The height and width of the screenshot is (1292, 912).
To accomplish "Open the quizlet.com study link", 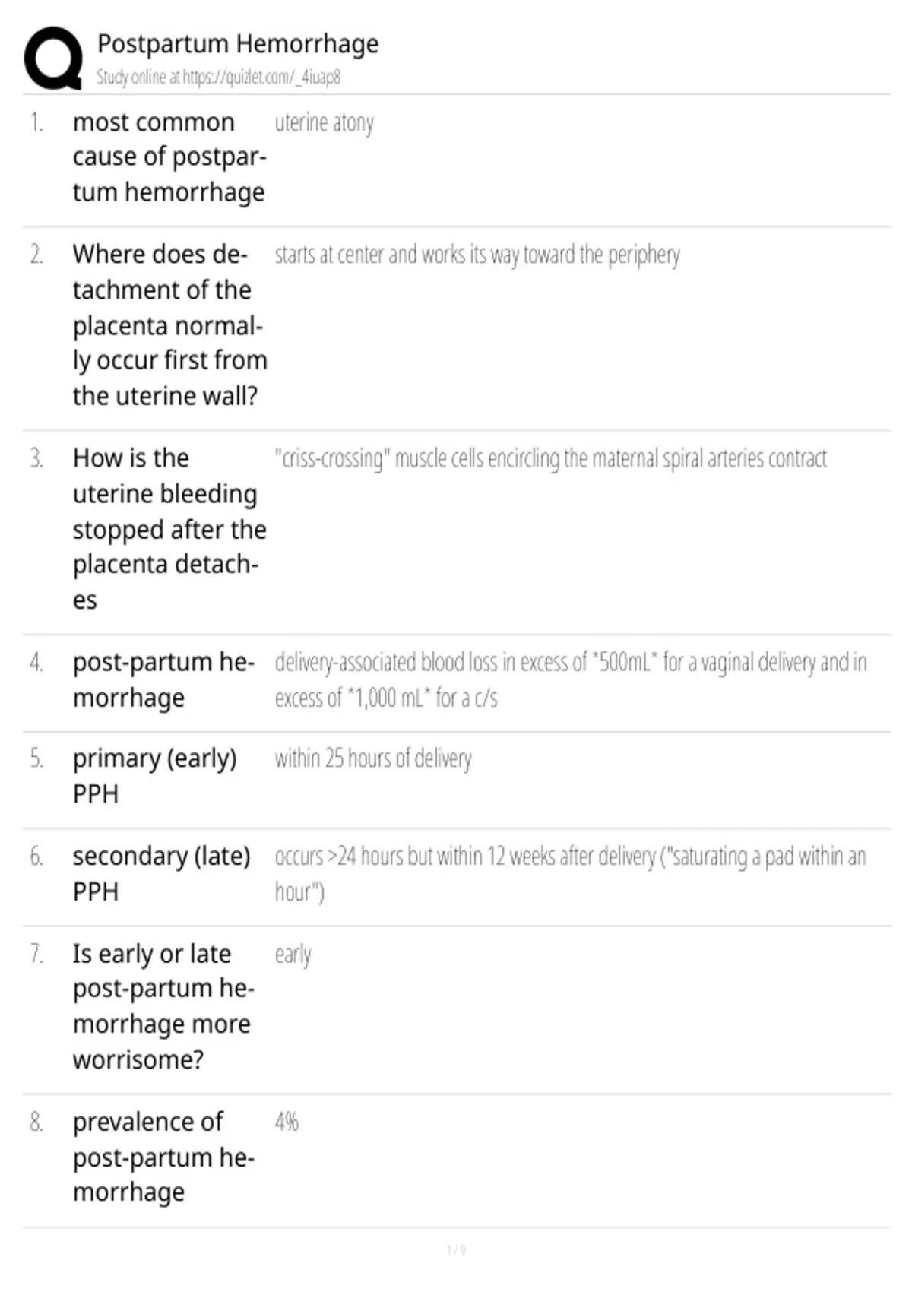I will point(218,77).
